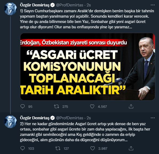Screen dimensions: 159x154
Task: Retweet the second tweet showing 127 retweets
Action: tap(58, 148)
